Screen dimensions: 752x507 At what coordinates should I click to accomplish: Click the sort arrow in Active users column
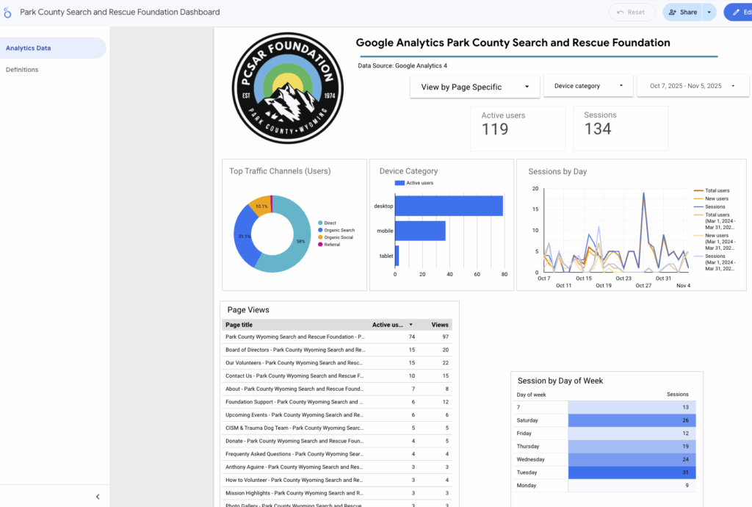tap(411, 325)
